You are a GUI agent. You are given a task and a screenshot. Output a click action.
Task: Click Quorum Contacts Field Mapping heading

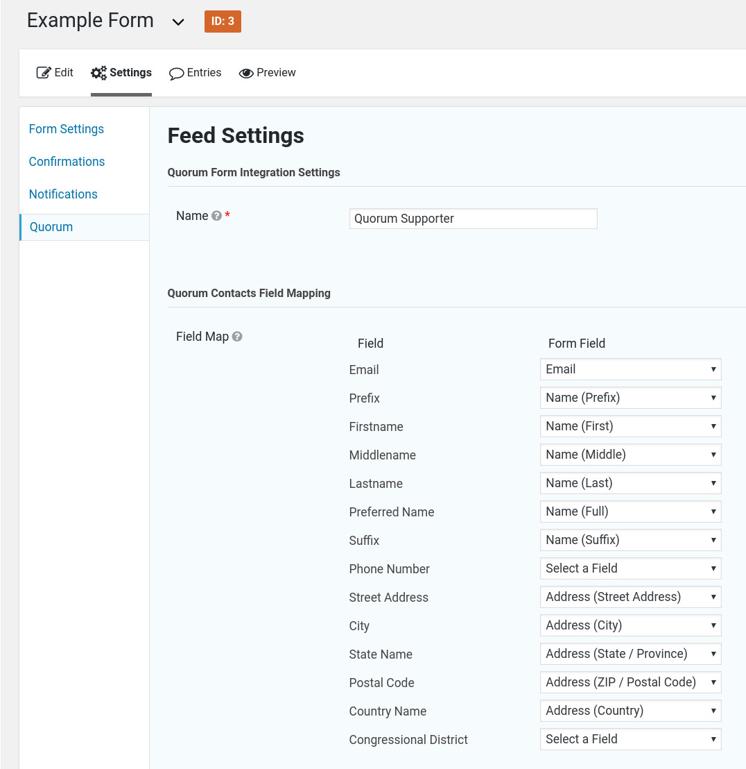(249, 294)
